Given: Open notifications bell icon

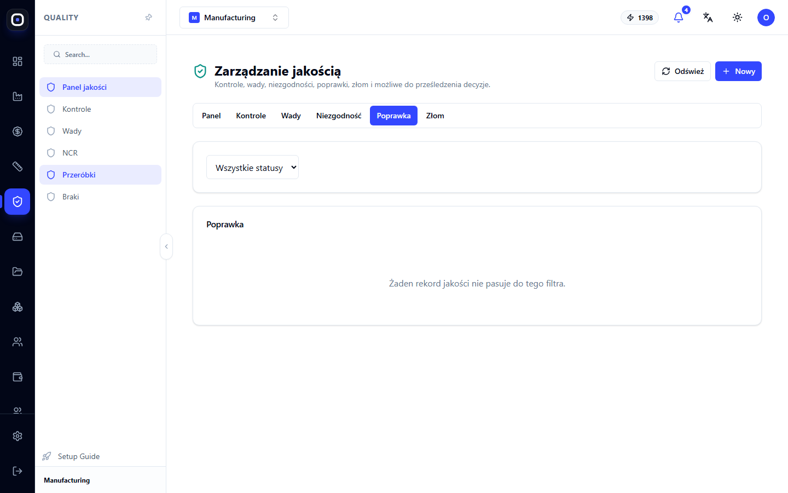Looking at the screenshot, I should 679,18.
